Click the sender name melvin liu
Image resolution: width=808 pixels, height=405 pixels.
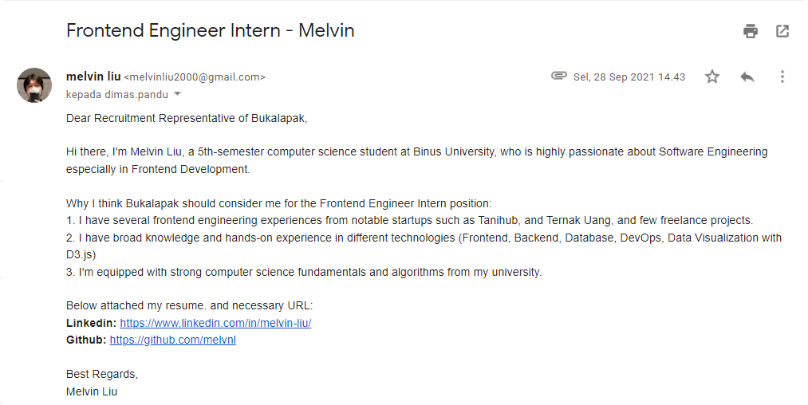93,77
